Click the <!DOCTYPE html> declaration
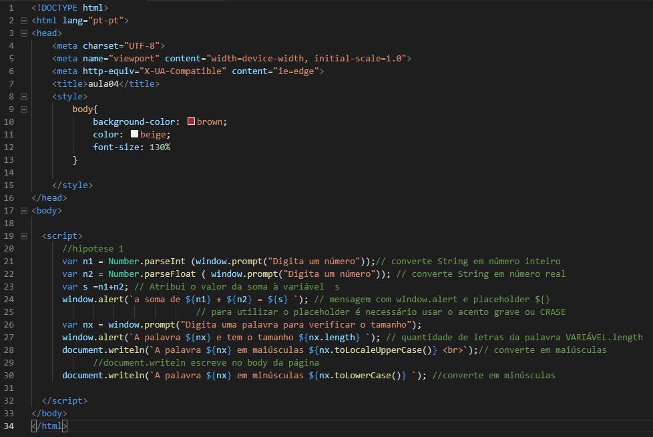This screenshot has width=653, height=437. tap(69, 8)
